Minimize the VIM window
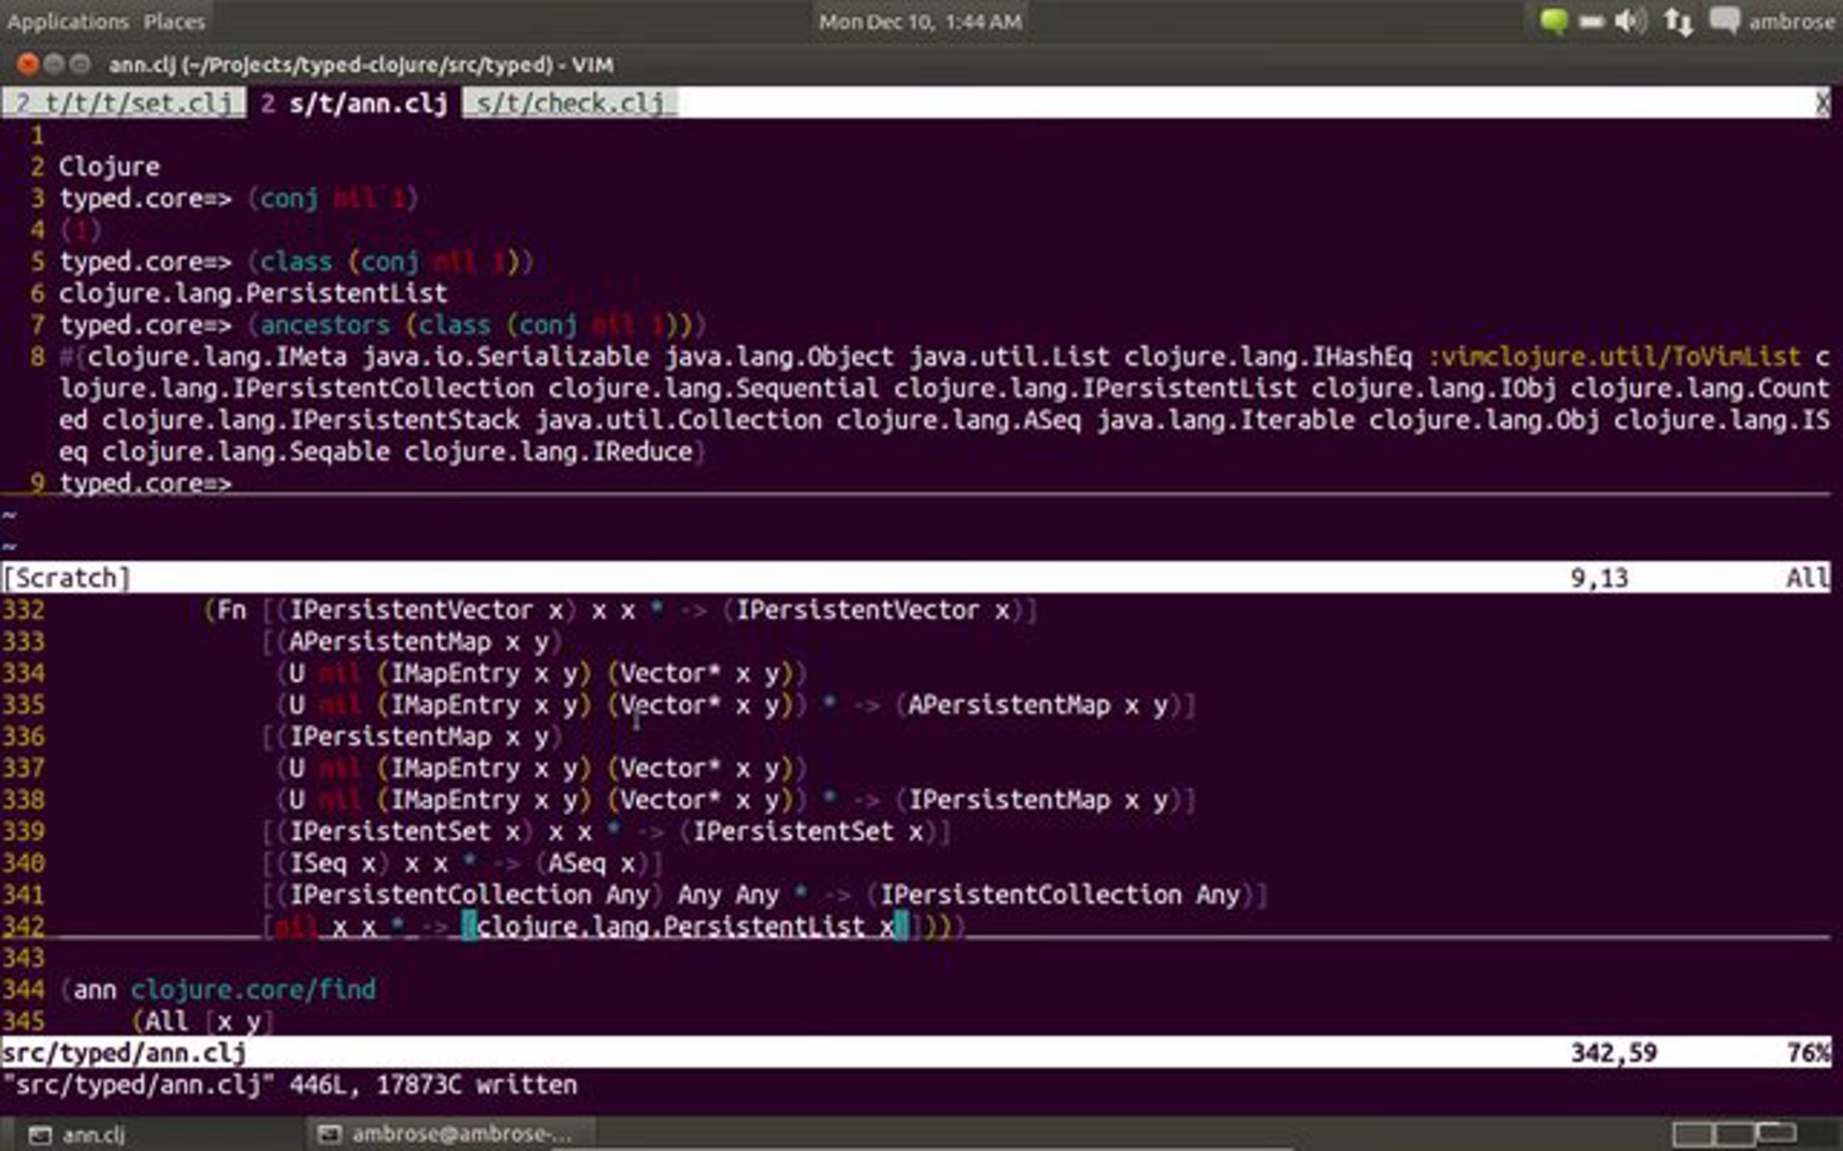The width and height of the screenshot is (1843, 1151). tap(54, 64)
